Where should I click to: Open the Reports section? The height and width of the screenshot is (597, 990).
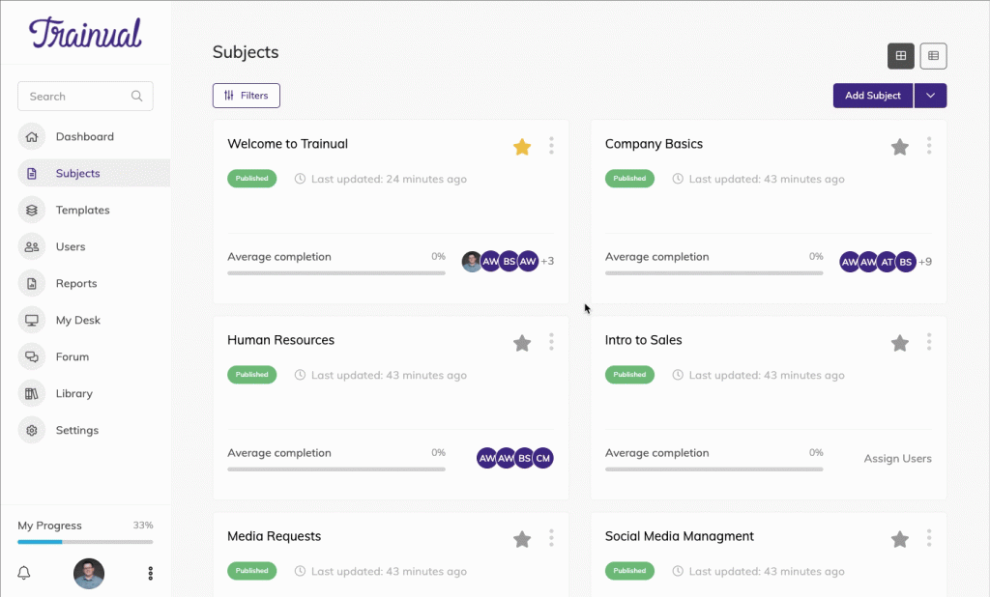76,283
